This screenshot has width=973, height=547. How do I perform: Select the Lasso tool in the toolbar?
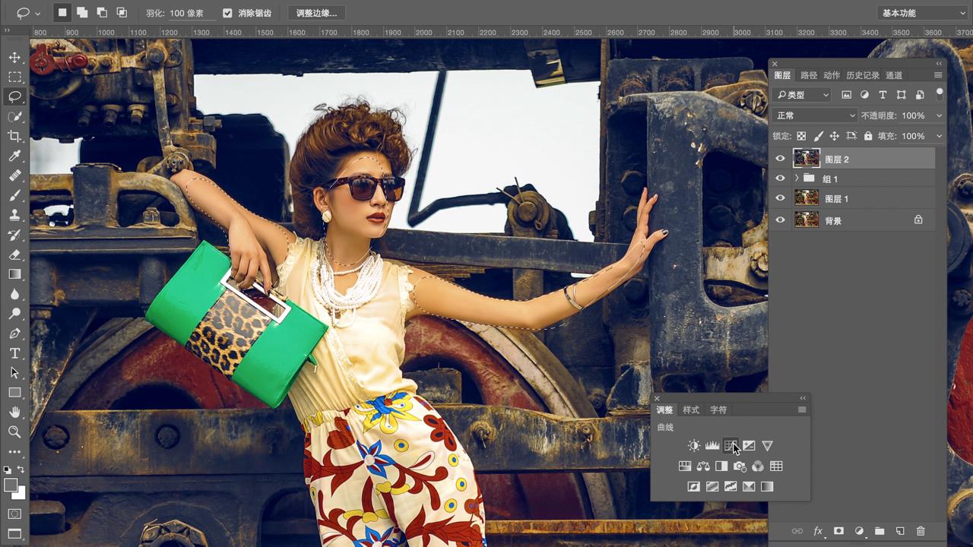[x=14, y=96]
